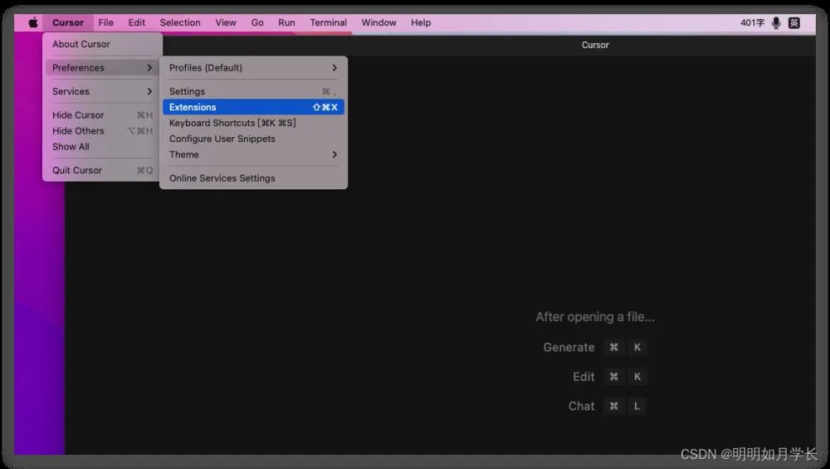Open the View menu

coord(226,22)
